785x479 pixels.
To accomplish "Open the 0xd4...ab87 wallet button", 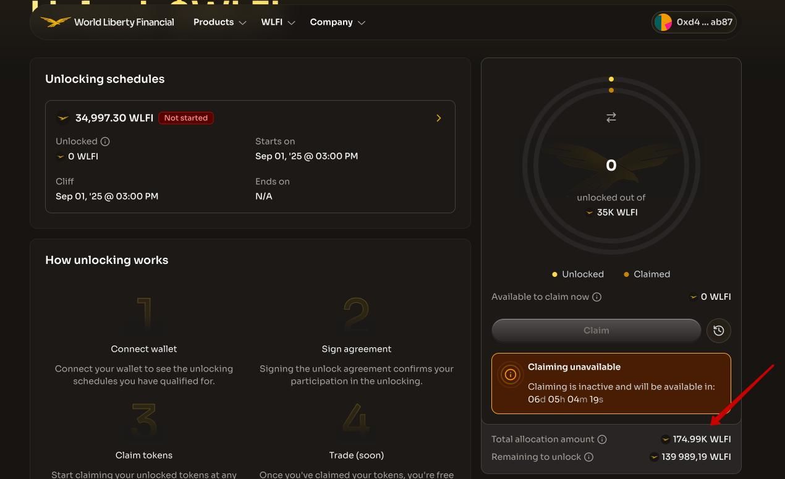I will click(694, 22).
